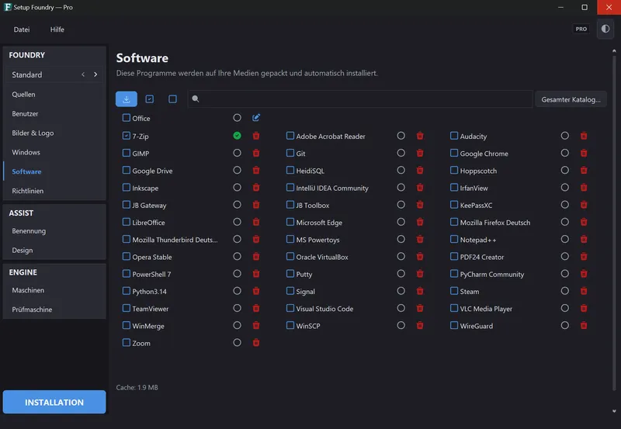Click the trash icon for Audacity
The image size is (621, 429).
[584, 136]
